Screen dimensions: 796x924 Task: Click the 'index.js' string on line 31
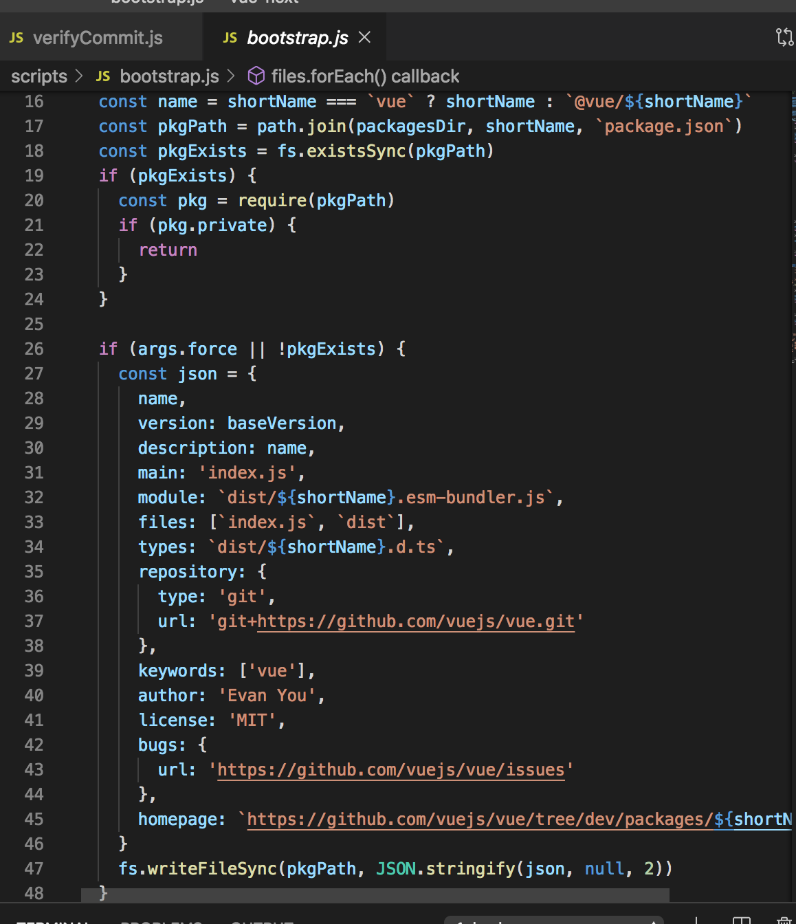[x=247, y=473]
